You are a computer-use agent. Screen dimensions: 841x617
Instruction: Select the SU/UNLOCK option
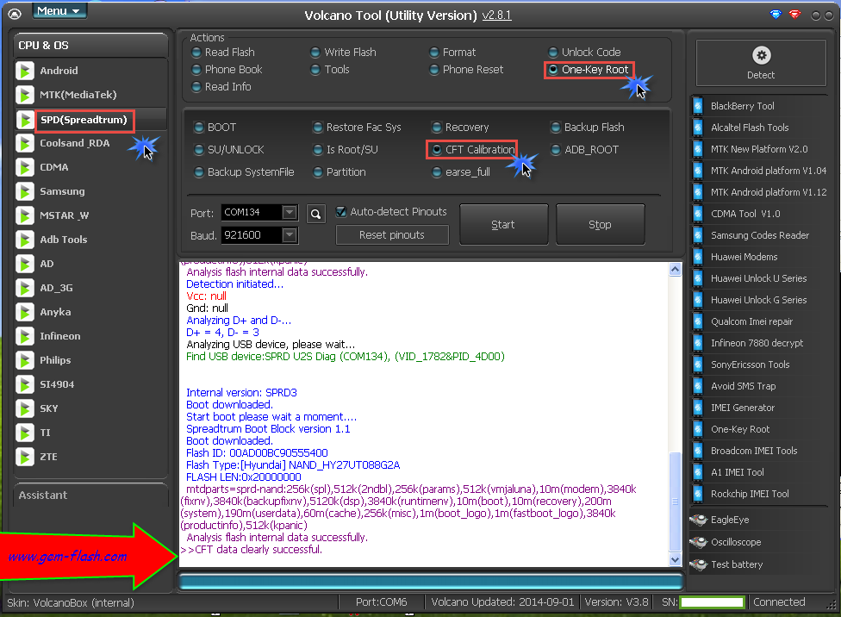(199, 150)
